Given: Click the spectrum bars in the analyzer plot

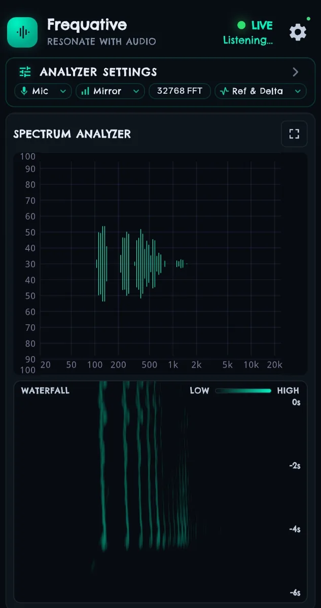Looking at the screenshot, I should point(141,263).
